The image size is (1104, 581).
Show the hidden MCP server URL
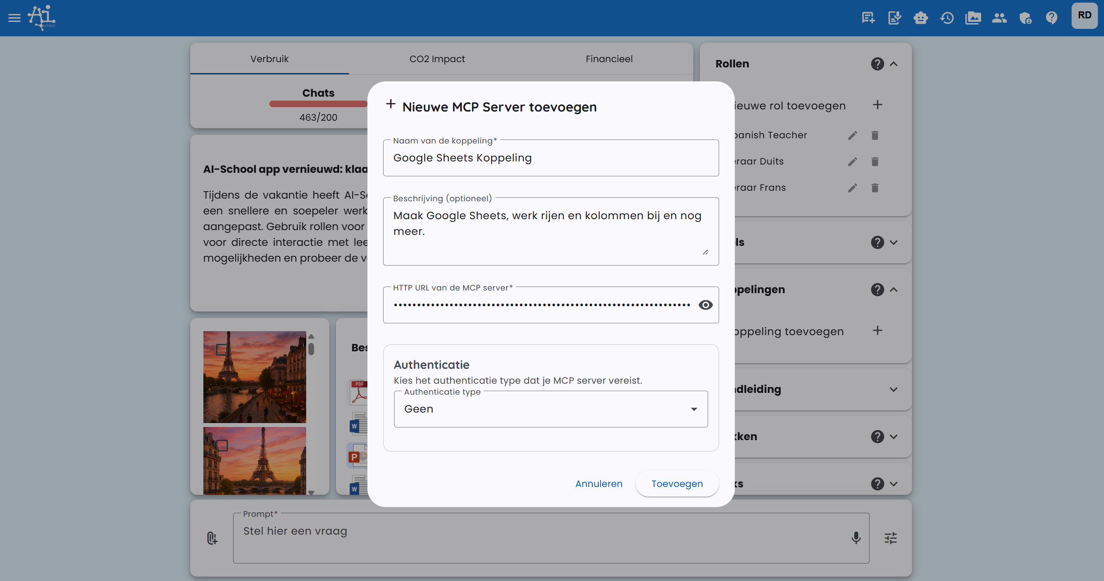[706, 305]
